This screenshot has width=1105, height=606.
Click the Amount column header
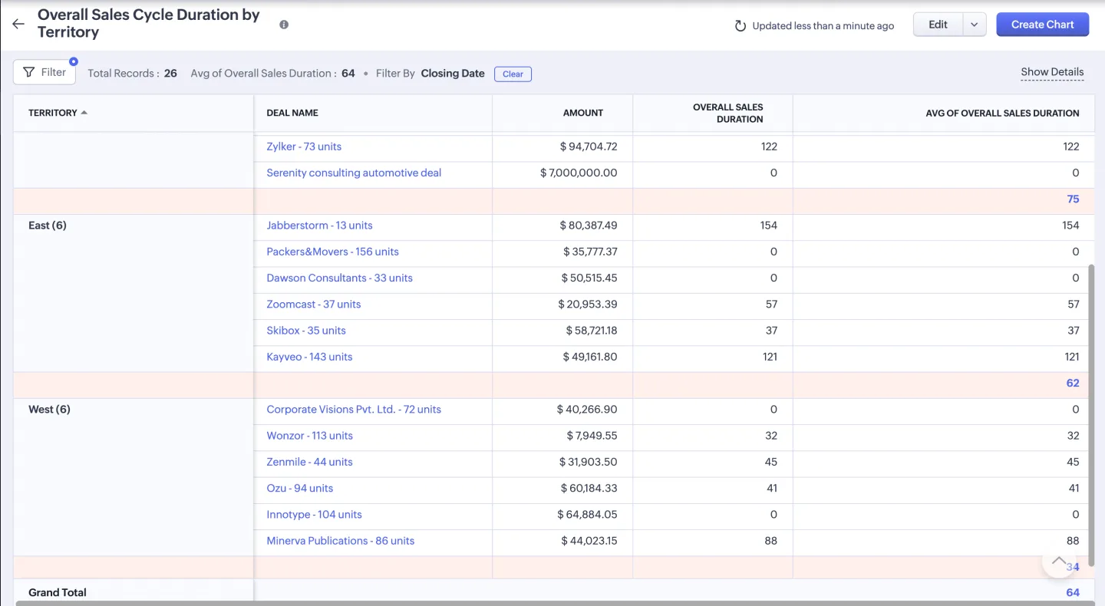tap(582, 113)
